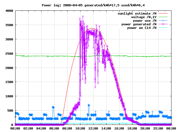177x132 pixels.
Task: Click the highest purple generated-power point
Action: [83, 16]
